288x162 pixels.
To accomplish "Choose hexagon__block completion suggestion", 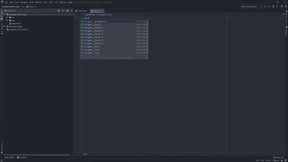I will (x=114, y=24).
